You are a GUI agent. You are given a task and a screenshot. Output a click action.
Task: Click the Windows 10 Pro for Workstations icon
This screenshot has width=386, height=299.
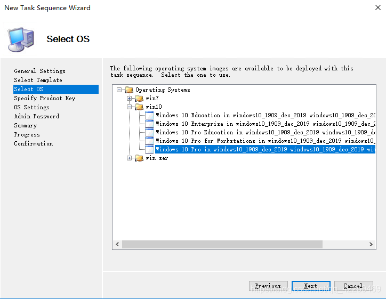(x=149, y=141)
